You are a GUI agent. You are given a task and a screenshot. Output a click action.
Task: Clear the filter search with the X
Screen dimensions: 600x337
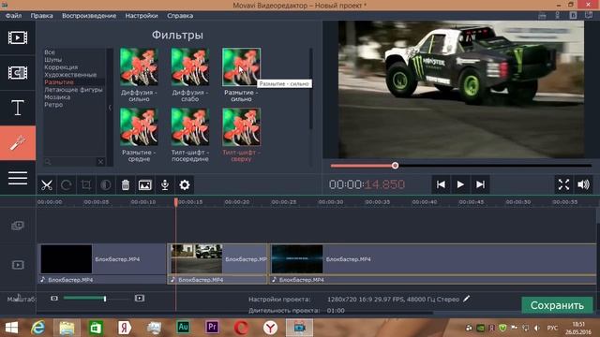coord(100,162)
